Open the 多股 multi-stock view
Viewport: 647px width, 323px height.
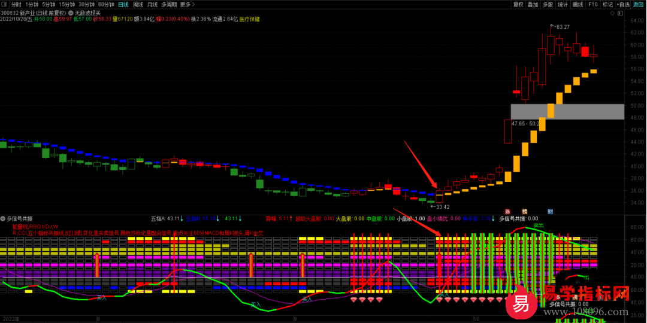[x=548, y=5]
